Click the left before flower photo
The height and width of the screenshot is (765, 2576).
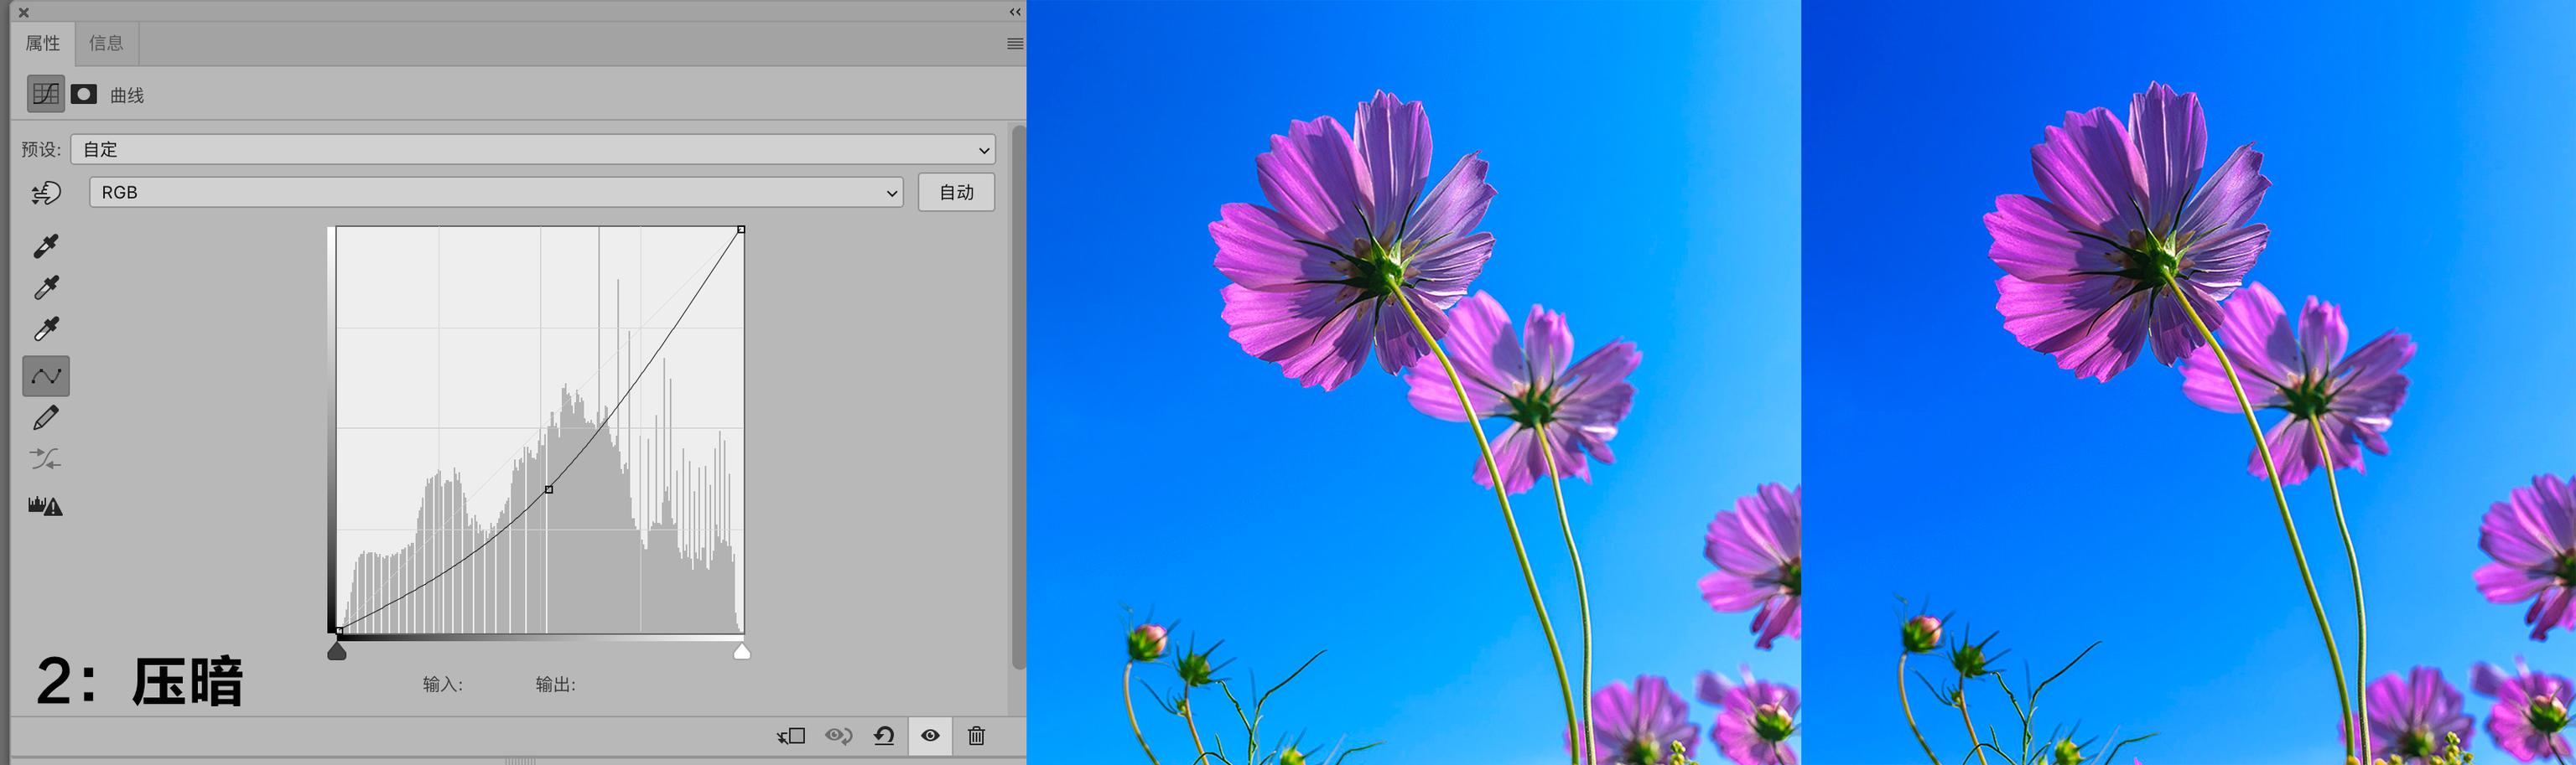click(1414, 382)
